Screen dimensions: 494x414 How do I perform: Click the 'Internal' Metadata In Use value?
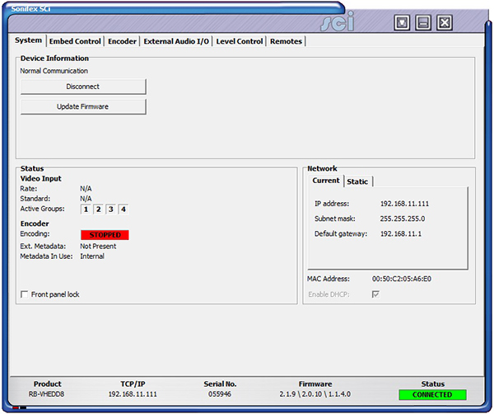[x=92, y=256]
